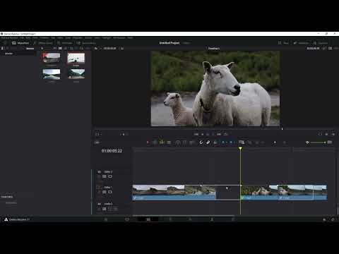Switch to the Fusion page
339x254 pixels.
tap(170, 219)
